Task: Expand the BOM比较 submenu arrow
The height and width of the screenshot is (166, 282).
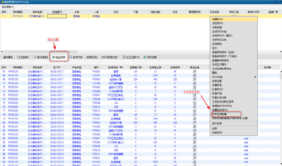Action: [x=255, y=77]
